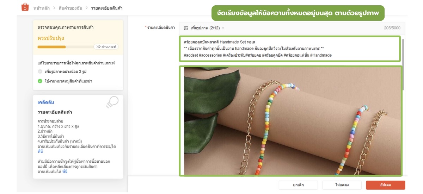Go to สินค้าของฉัน breadcrumb
Image resolution: width=423 pixels, height=194 pixels.
[70, 8]
